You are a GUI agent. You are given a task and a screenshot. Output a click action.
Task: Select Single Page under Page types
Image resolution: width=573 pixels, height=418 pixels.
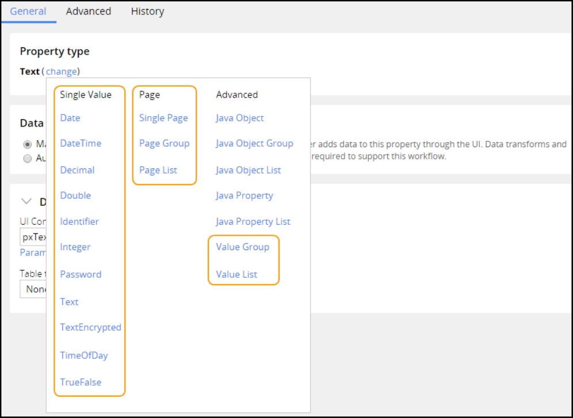[163, 118]
